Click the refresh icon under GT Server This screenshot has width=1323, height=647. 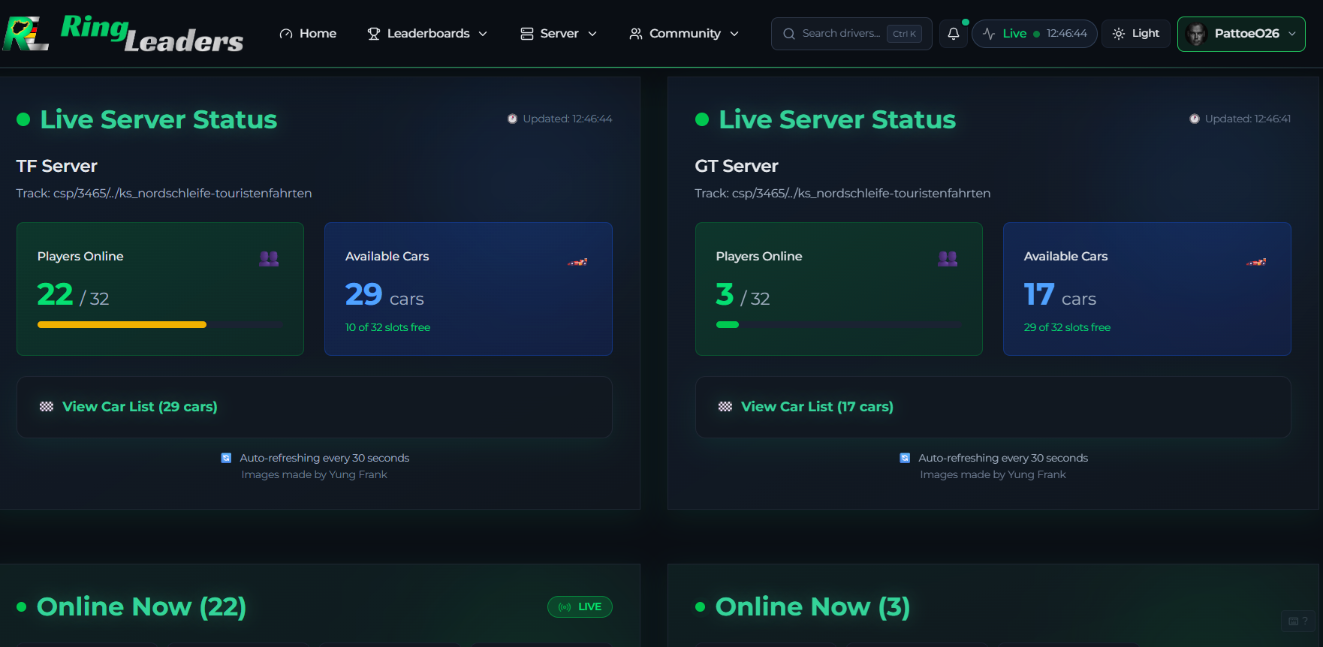tap(905, 458)
